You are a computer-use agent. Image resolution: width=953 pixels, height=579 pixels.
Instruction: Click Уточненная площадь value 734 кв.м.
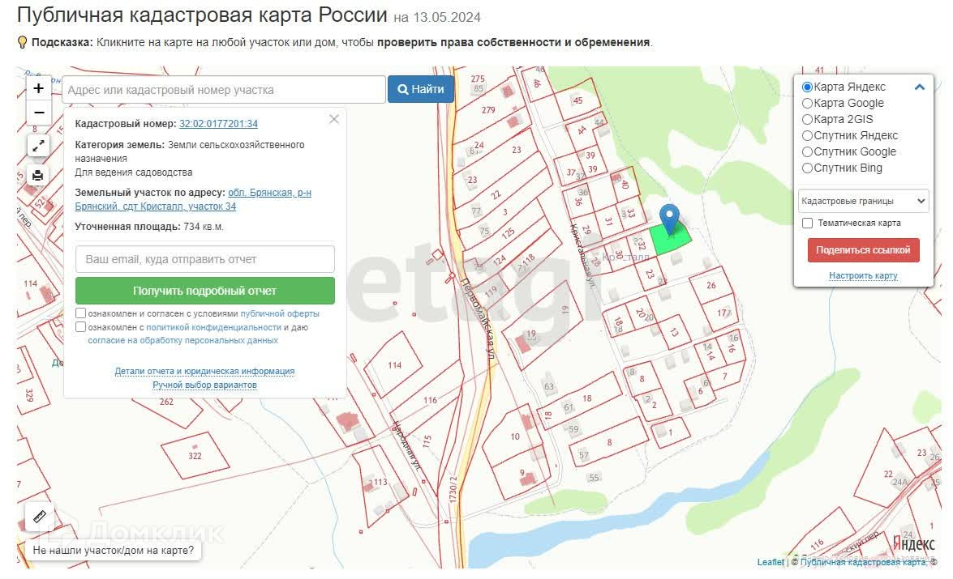[x=204, y=227]
